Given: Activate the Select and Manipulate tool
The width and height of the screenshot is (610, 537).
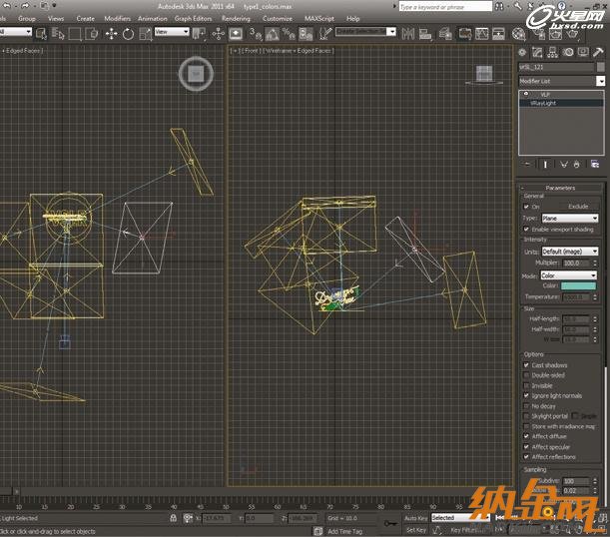Looking at the screenshot, I should 219,34.
